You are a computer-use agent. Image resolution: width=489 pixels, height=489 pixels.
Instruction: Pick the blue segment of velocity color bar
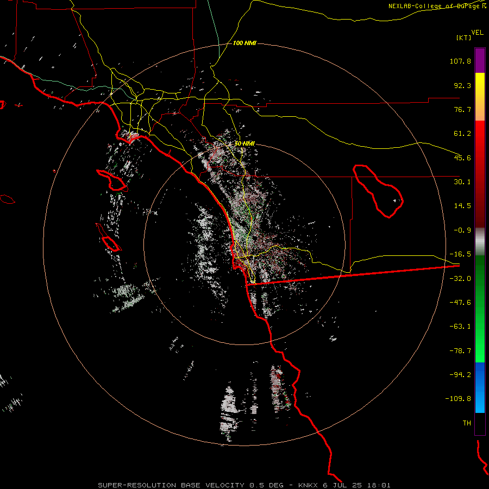pos(480,387)
